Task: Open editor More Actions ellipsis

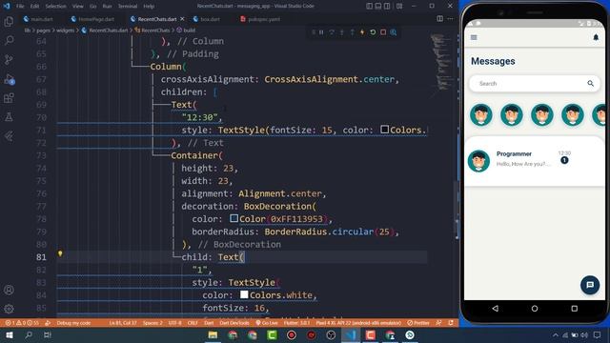Action: (x=450, y=19)
